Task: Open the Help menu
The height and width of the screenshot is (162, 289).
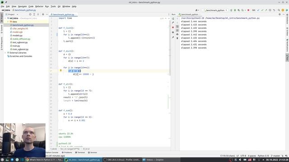Action: pyautogui.click(x=74, y=6)
